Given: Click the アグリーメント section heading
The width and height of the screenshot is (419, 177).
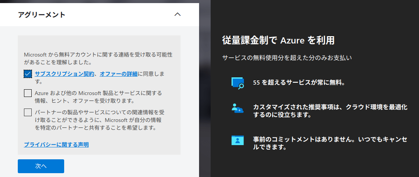Looking at the screenshot, I should (x=42, y=15).
